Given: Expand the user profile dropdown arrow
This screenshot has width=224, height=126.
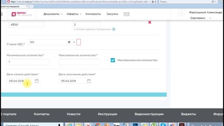Looking at the screenshot, I should coord(210,18).
